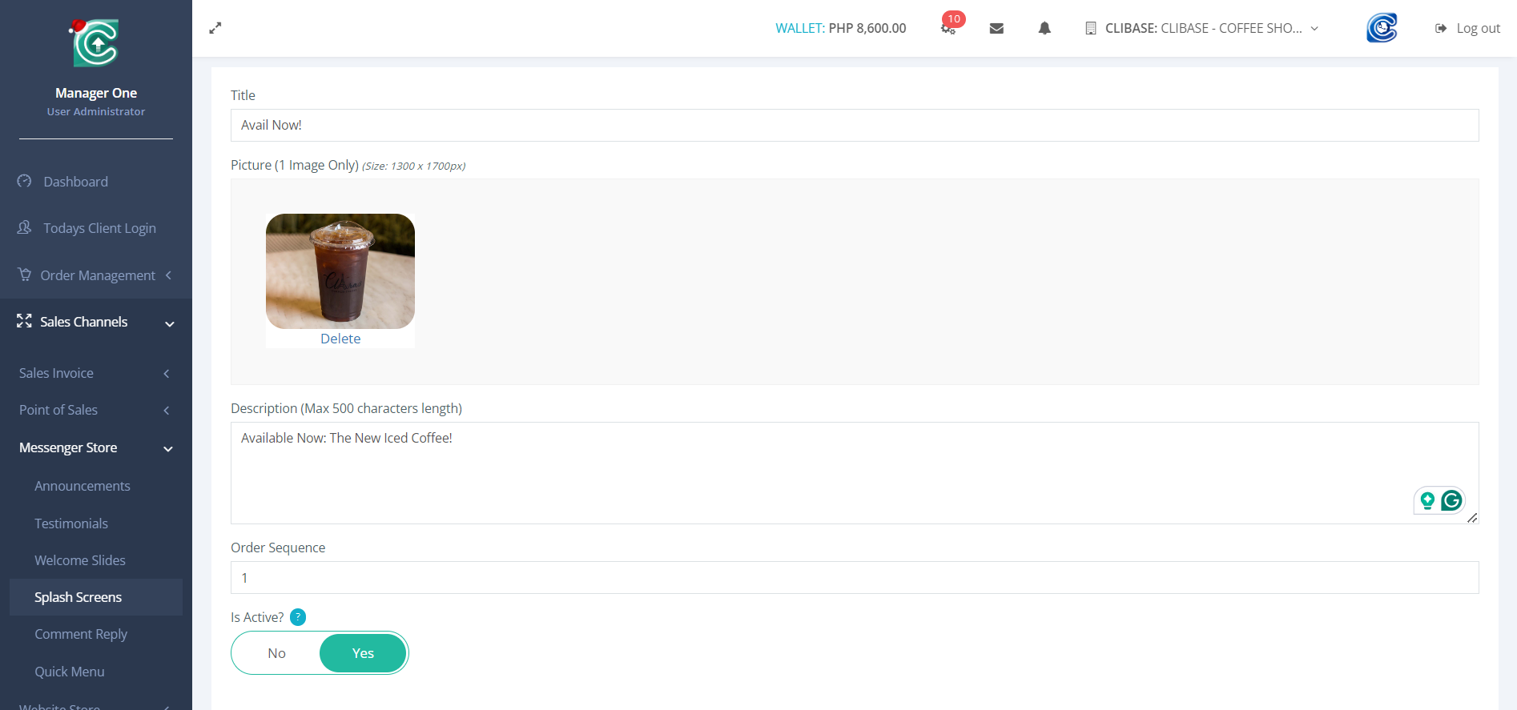Click the Grammarly icon in description box
The width and height of the screenshot is (1517, 710).
pyautogui.click(x=1451, y=501)
